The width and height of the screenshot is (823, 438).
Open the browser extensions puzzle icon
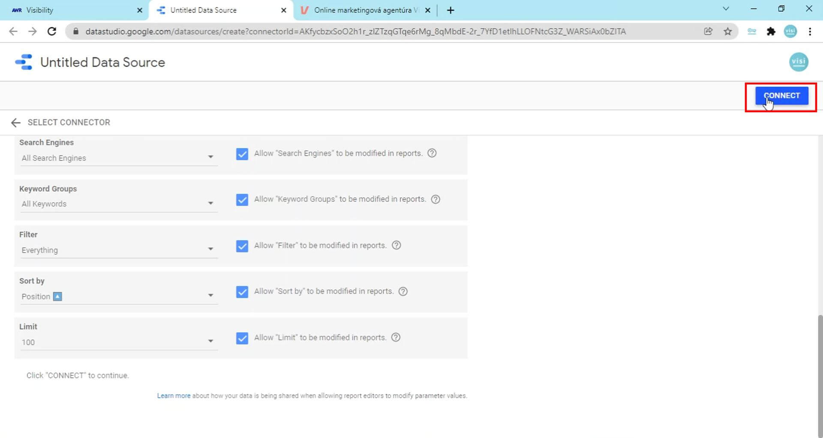[771, 31]
